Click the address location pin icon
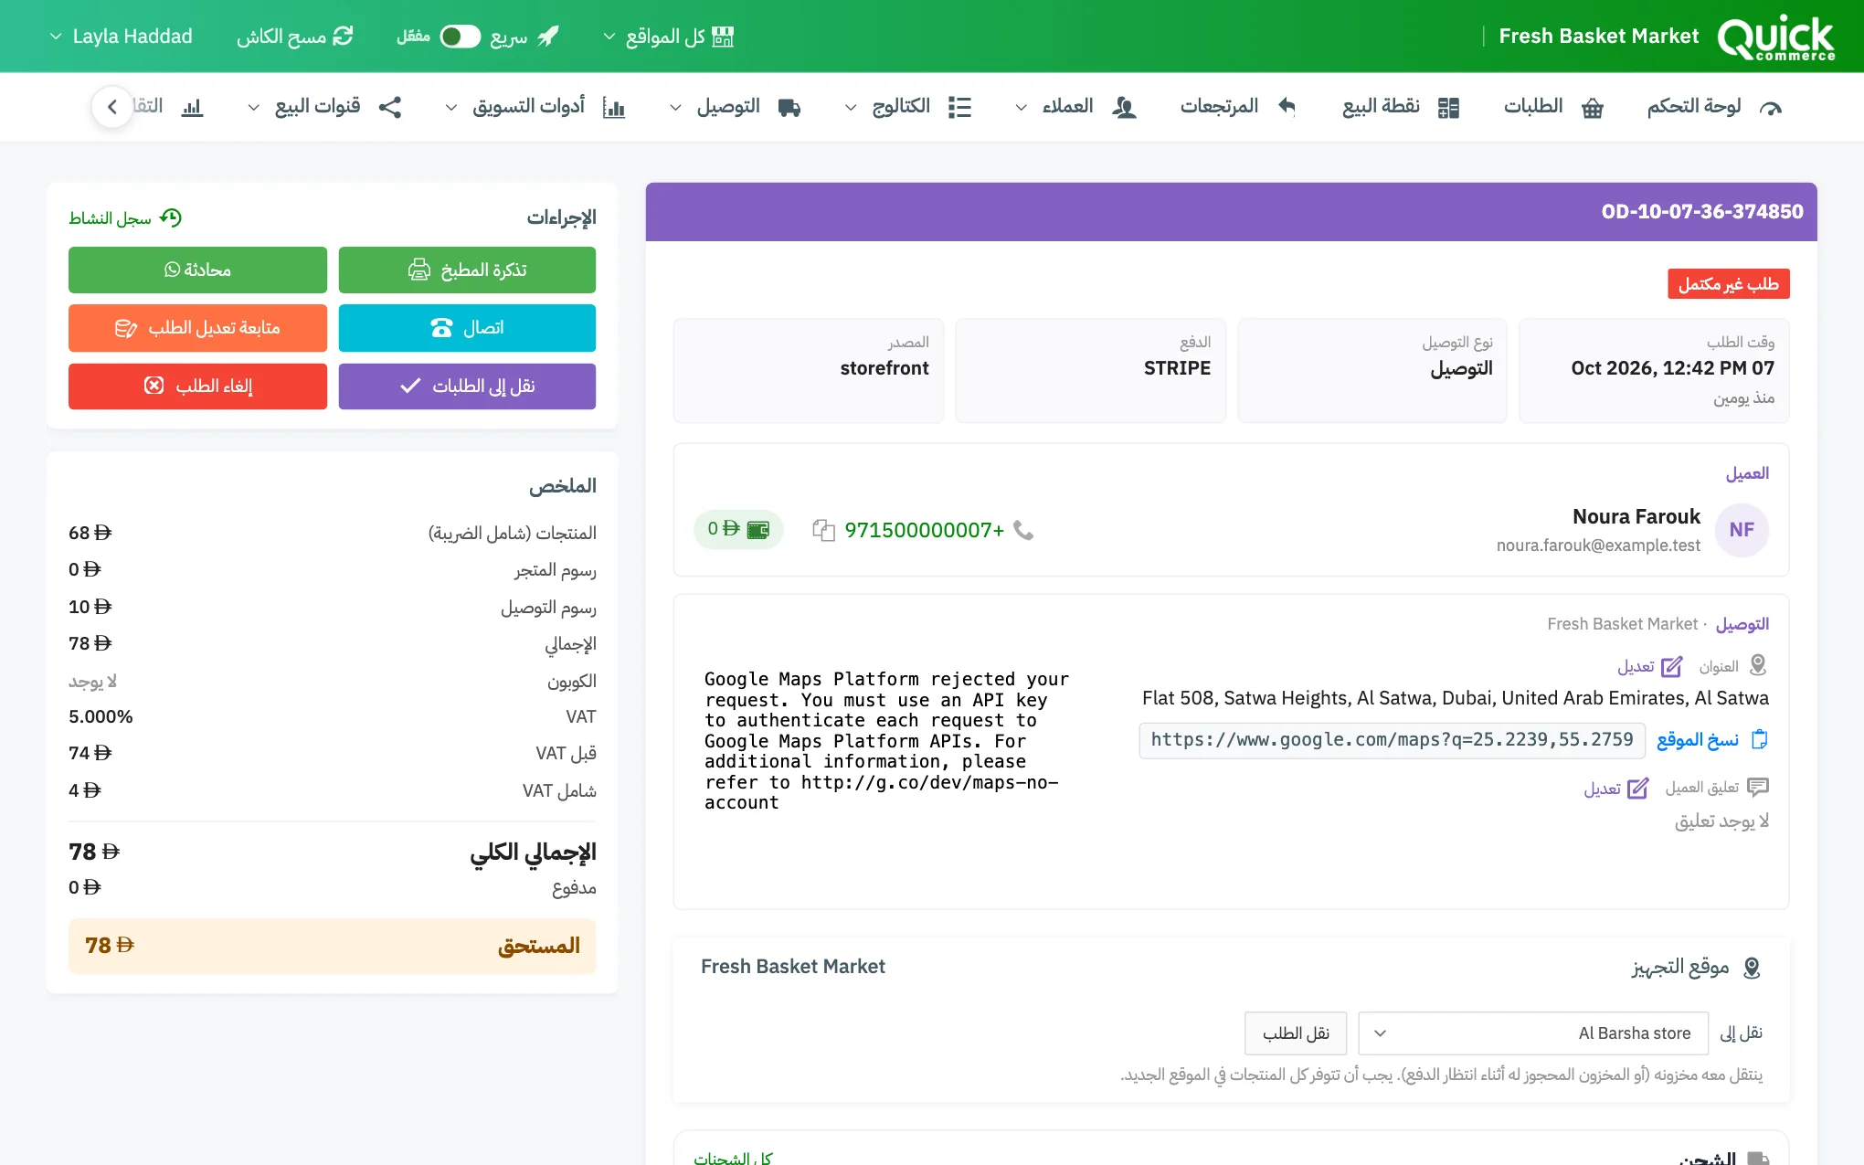The image size is (1864, 1165). coord(1758,666)
